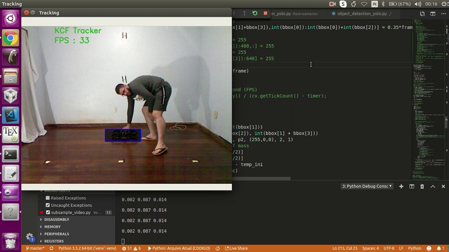This screenshot has width=449, height=252.
Task: Open the Bluetooth menu in top bar
Action: 383,4
